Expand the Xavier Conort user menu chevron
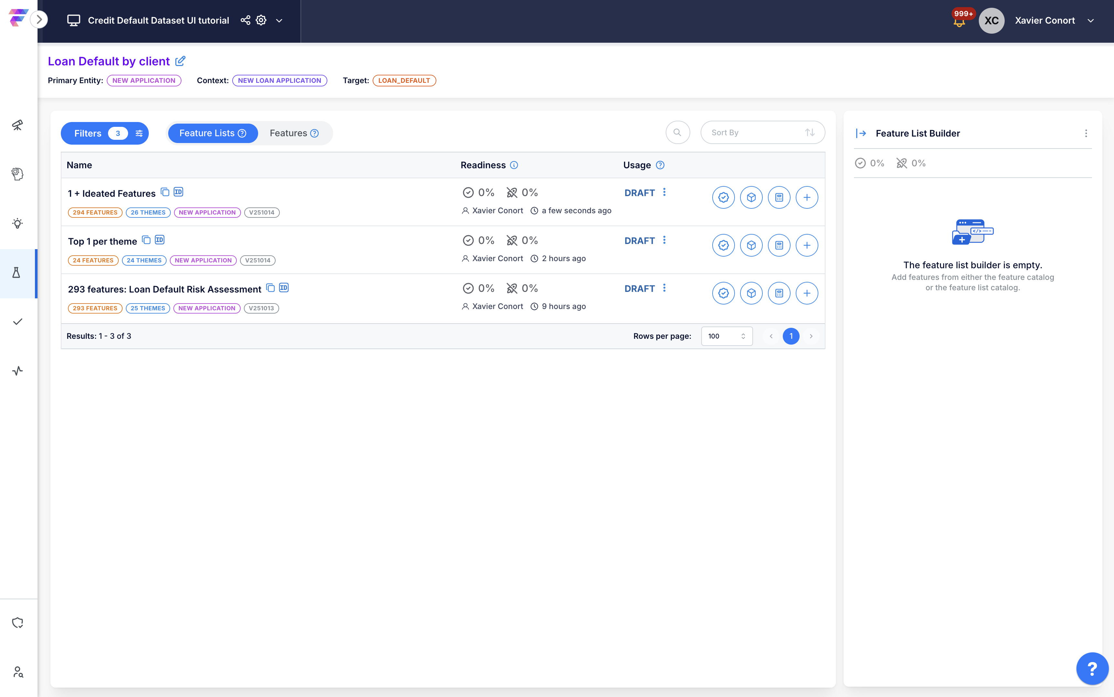The width and height of the screenshot is (1114, 697). click(x=1090, y=21)
